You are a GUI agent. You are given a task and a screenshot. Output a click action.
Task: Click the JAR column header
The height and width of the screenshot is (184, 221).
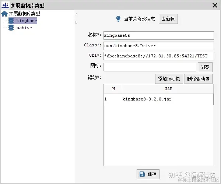168,89
